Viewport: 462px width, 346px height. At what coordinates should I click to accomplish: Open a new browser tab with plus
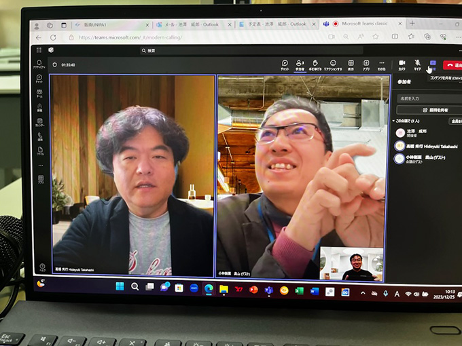click(x=412, y=23)
